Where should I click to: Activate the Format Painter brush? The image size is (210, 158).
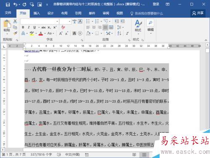15,33
